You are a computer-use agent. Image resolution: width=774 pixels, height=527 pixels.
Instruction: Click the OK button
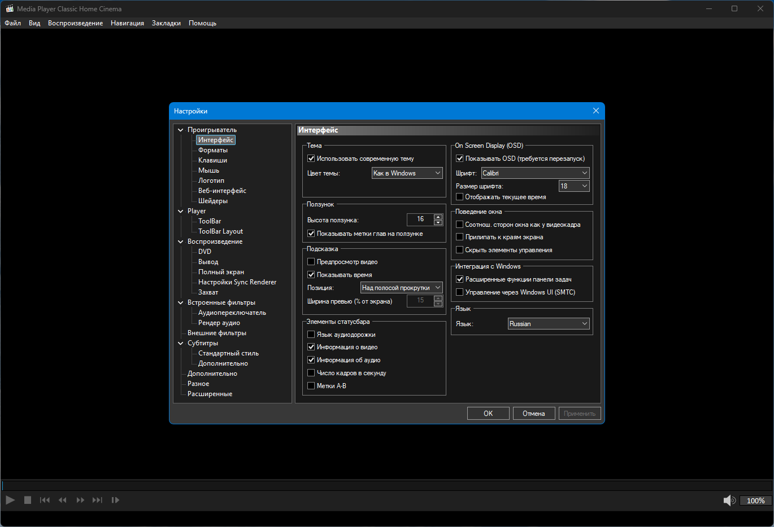tap(488, 414)
